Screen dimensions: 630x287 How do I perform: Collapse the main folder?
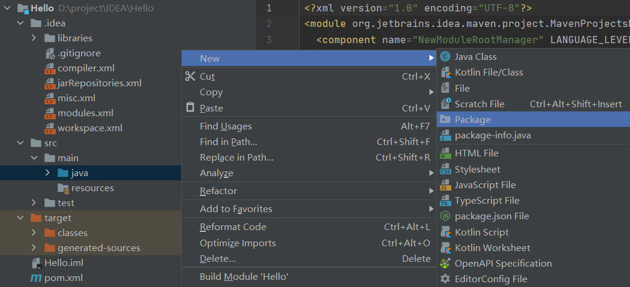tap(34, 158)
